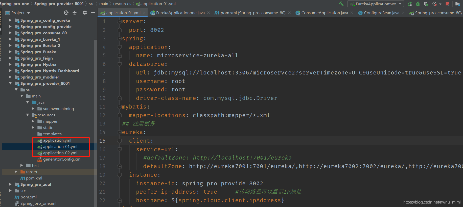Select application.yml in project tree
The width and height of the screenshot is (463, 207).
57,140
